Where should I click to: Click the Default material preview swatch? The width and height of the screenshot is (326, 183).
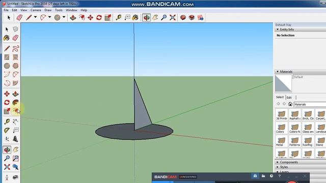click(283, 83)
